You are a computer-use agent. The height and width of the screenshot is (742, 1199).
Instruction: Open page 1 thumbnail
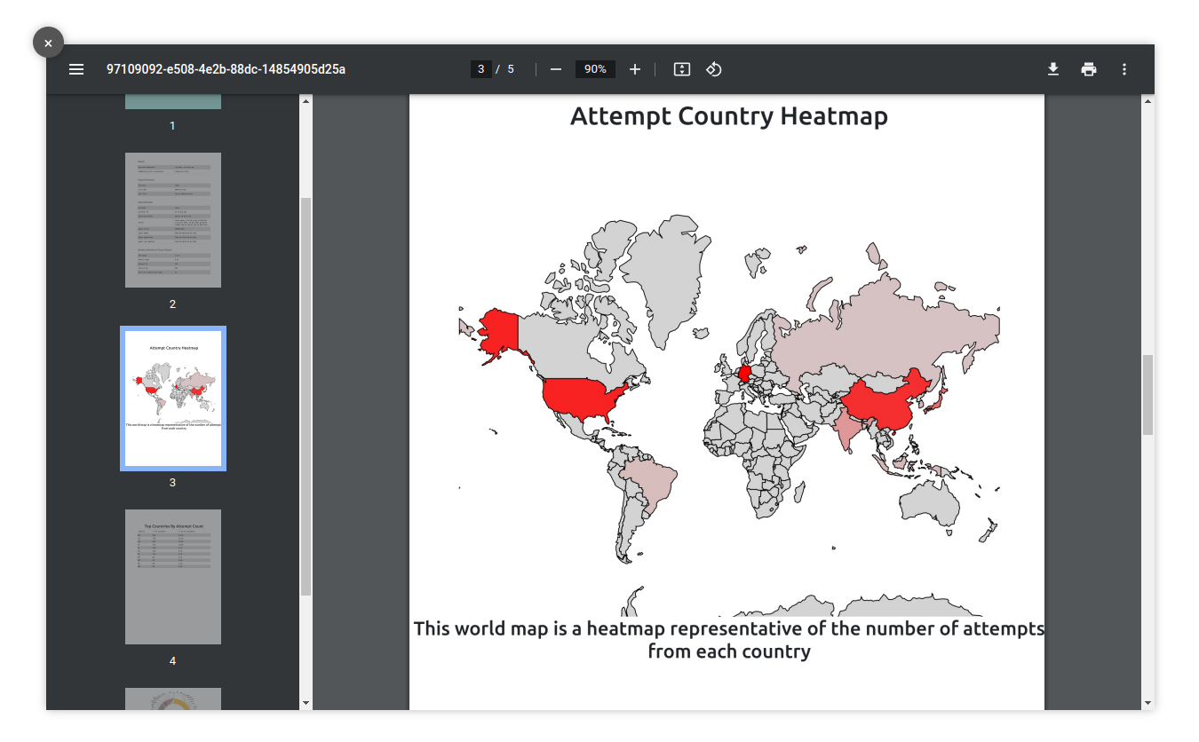[173, 101]
